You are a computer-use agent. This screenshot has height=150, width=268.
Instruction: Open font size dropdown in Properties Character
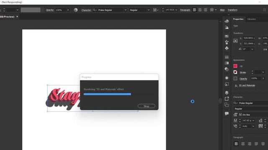[x=253, y=120]
